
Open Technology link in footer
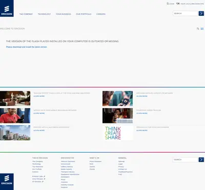[36, 164]
